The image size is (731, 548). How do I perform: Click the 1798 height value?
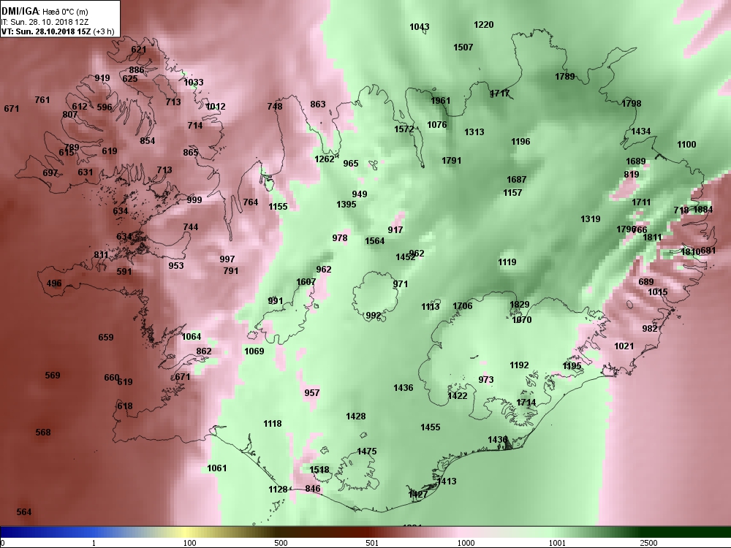click(x=632, y=104)
